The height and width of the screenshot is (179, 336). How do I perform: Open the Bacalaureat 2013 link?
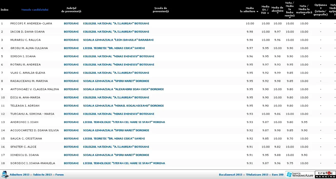[230, 175]
